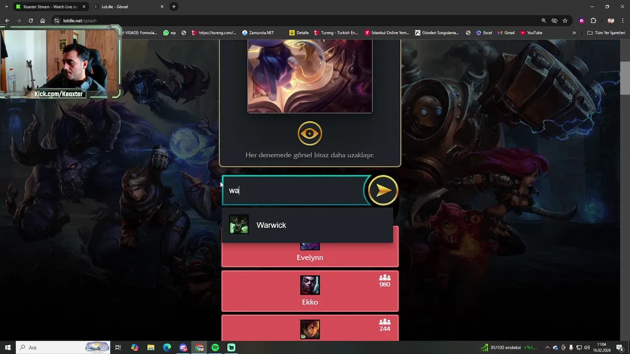Image resolution: width=630 pixels, height=354 pixels.
Task: Click the Evelynn wrong-guess row
Action: click(x=310, y=255)
